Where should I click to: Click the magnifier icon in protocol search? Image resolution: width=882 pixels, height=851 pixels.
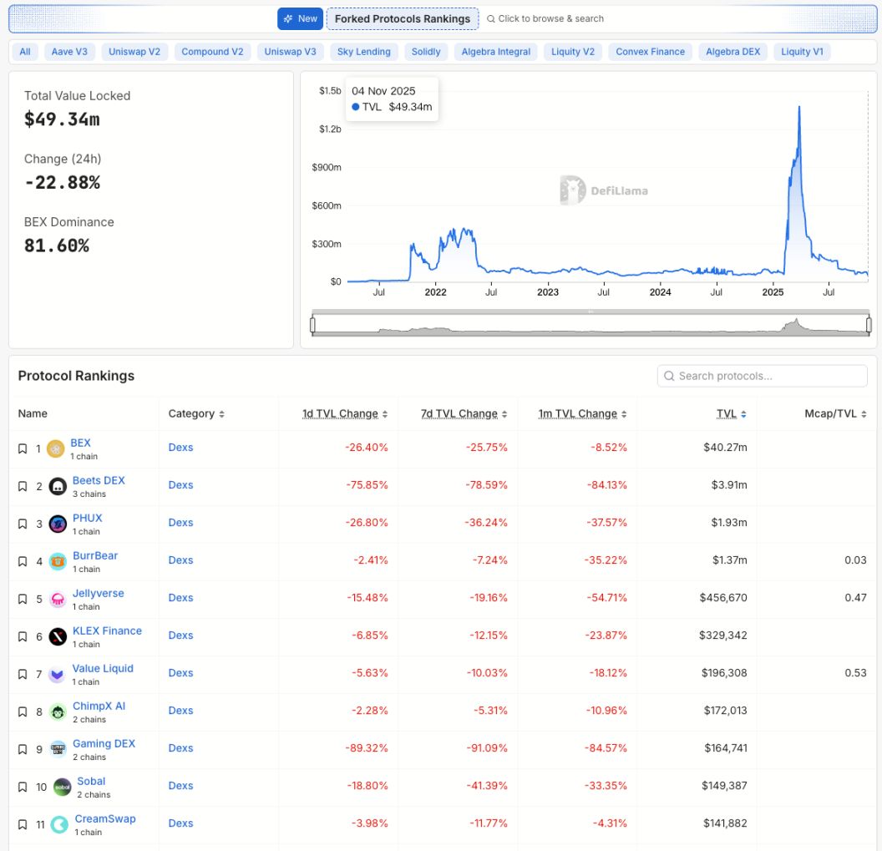[x=669, y=376]
